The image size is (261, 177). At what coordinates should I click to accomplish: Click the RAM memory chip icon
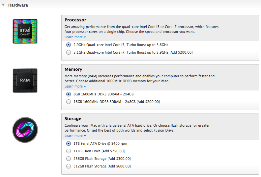pos(25,81)
